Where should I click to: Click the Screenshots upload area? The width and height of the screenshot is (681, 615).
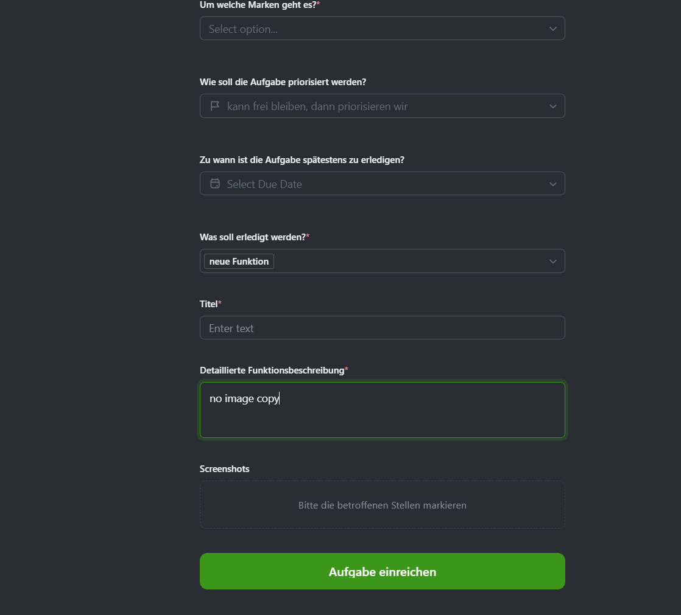click(x=382, y=504)
